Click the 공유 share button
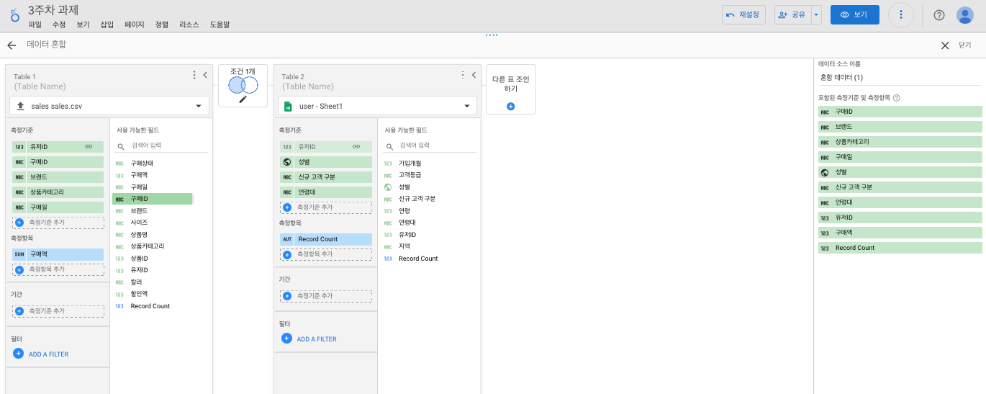The width and height of the screenshot is (986, 394). coord(792,14)
